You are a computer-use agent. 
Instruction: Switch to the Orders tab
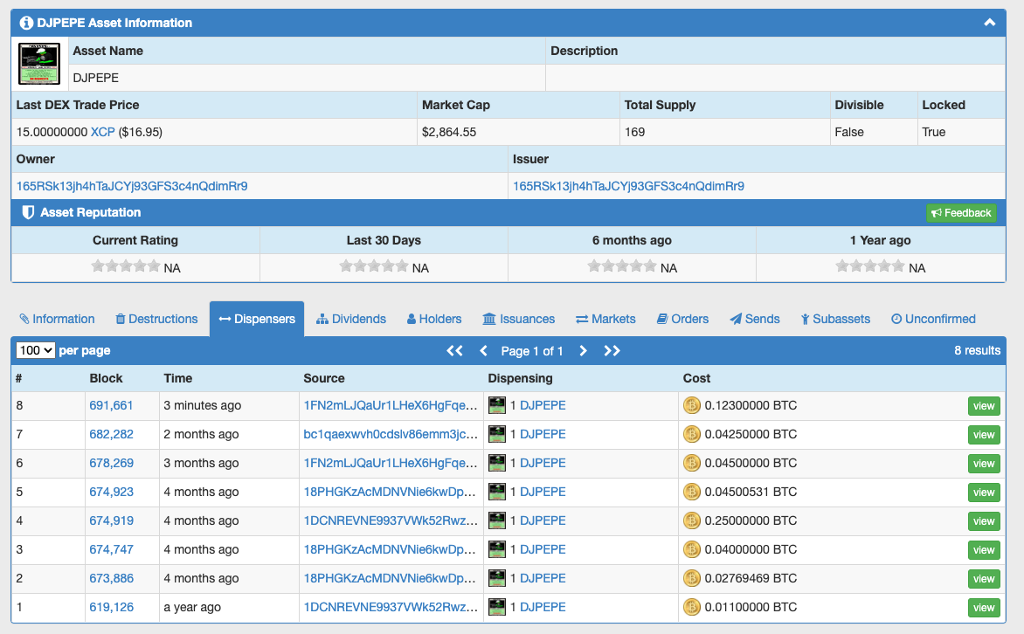click(682, 319)
